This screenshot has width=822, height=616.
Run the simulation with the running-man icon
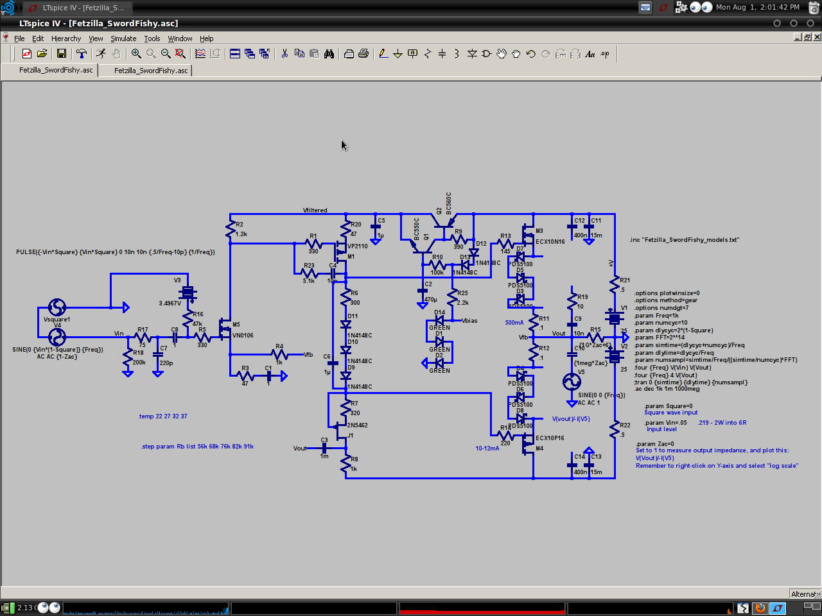(x=101, y=54)
